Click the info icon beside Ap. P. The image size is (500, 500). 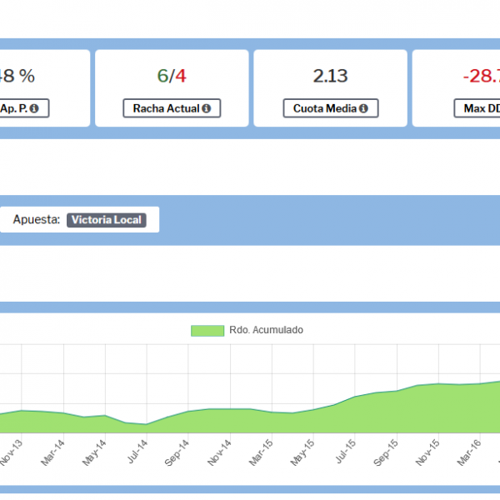pyautogui.click(x=34, y=108)
